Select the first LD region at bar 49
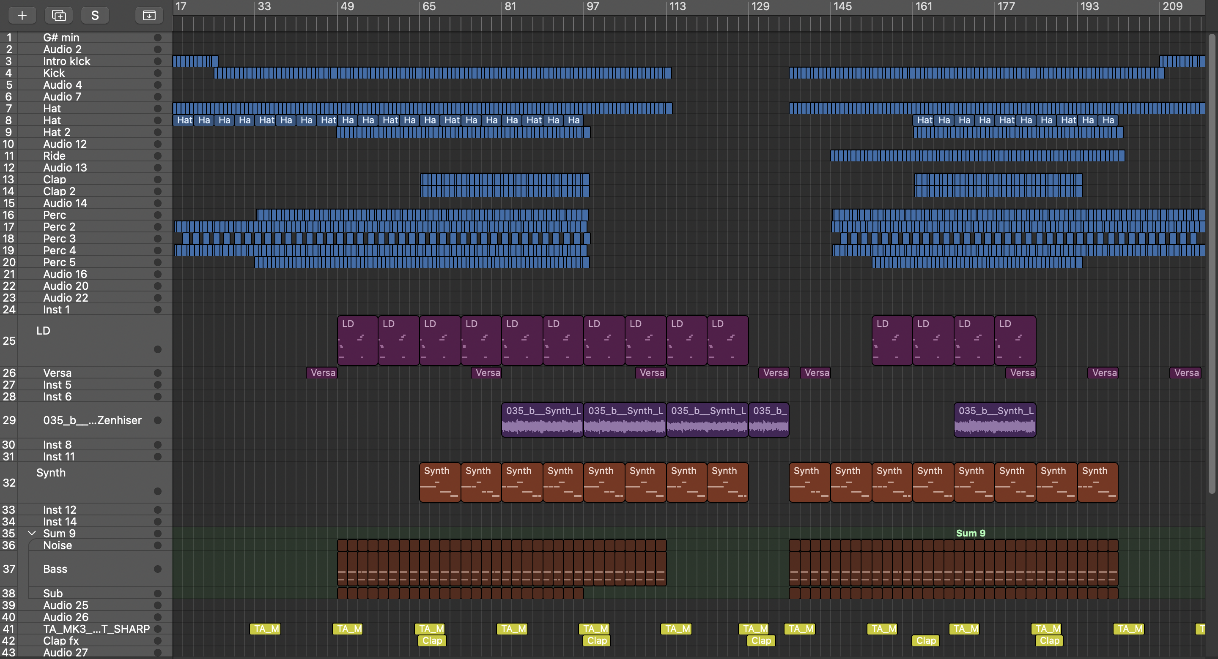The width and height of the screenshot is (1218, 659). coord(357,340)
